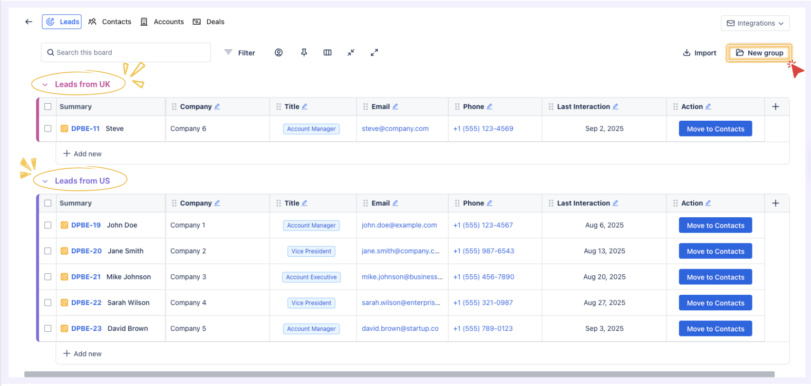Click the pencil icon beside UK Company column

coord(217,106)
